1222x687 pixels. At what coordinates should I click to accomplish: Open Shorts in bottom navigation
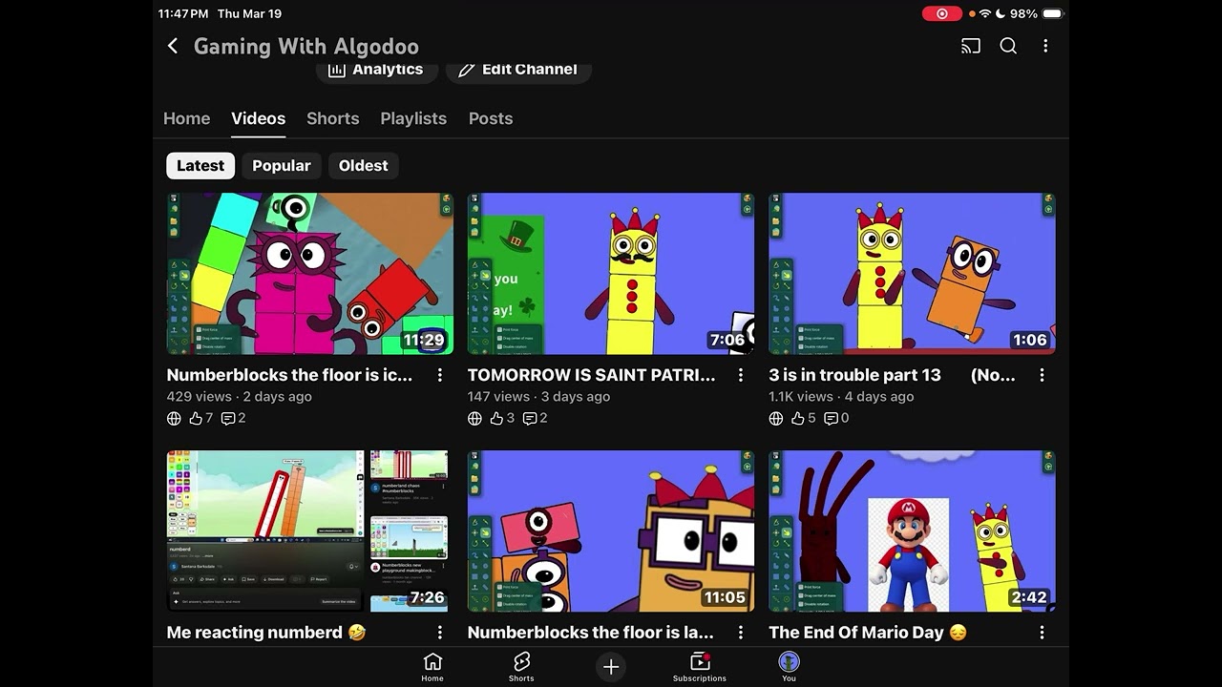click(x=521, y=667)
